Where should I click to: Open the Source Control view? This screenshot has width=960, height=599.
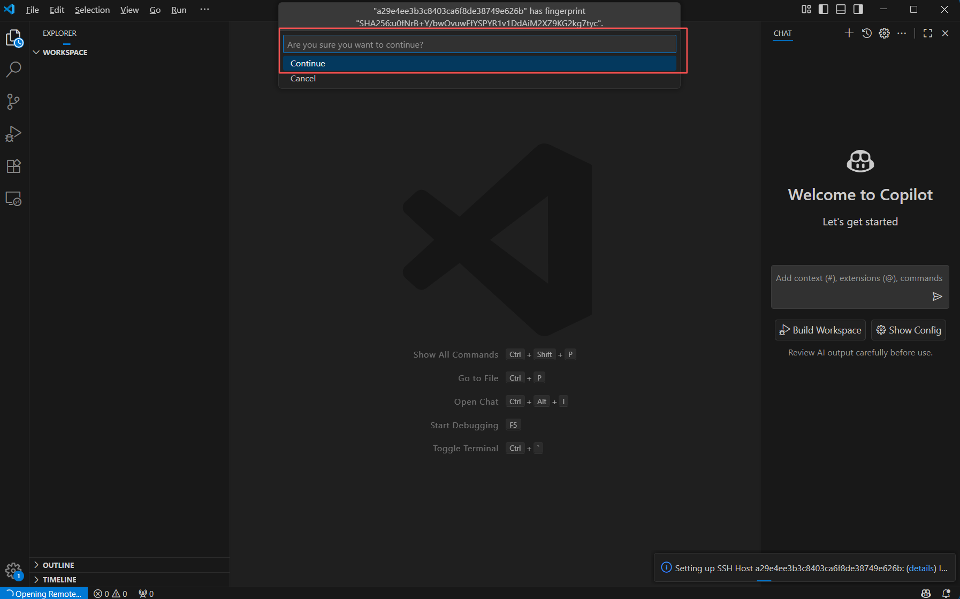(x=13, y=102)
